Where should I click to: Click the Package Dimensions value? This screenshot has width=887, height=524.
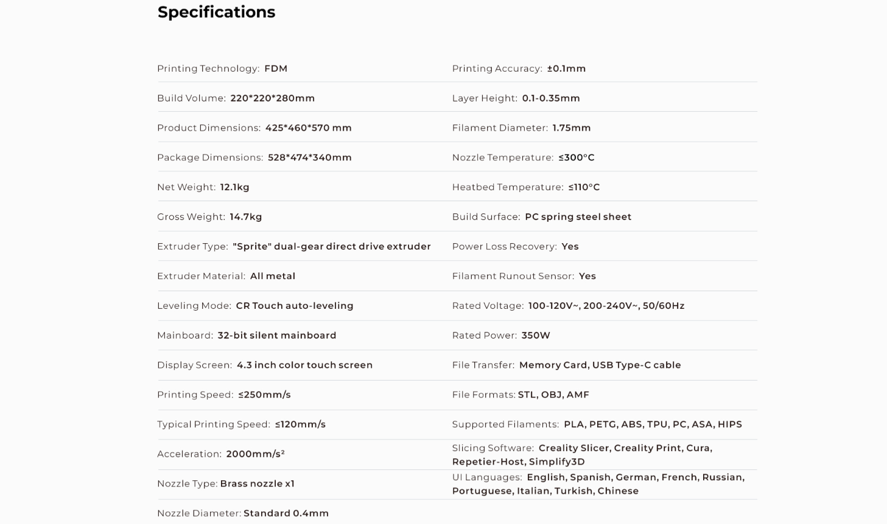tap(309, 157)
